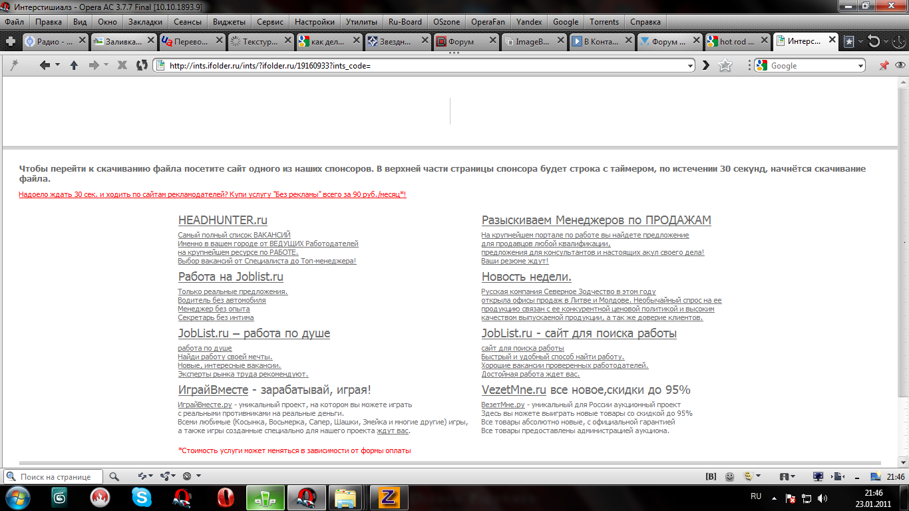Click the go arrow next to address bar
Image resolution: width=909 pixels, height=511 pixels.
pos(706,65)
